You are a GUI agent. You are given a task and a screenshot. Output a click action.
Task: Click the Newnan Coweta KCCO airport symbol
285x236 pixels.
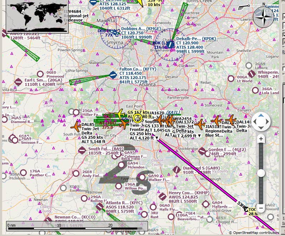point(48,221)
